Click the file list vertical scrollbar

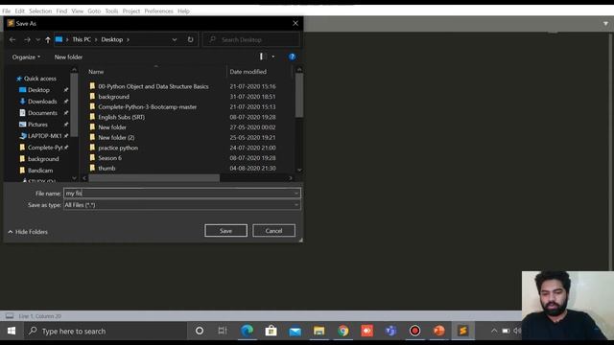coord(299,95)
